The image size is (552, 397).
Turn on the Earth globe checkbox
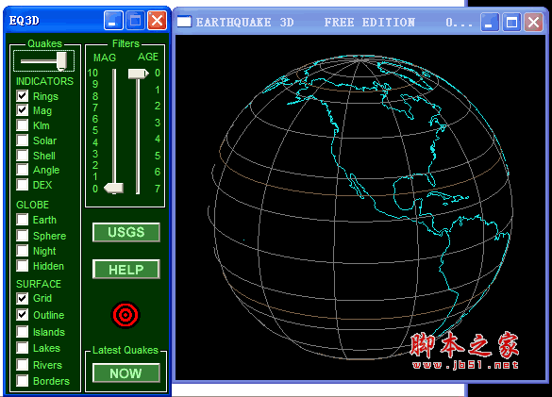pos(23,220)
